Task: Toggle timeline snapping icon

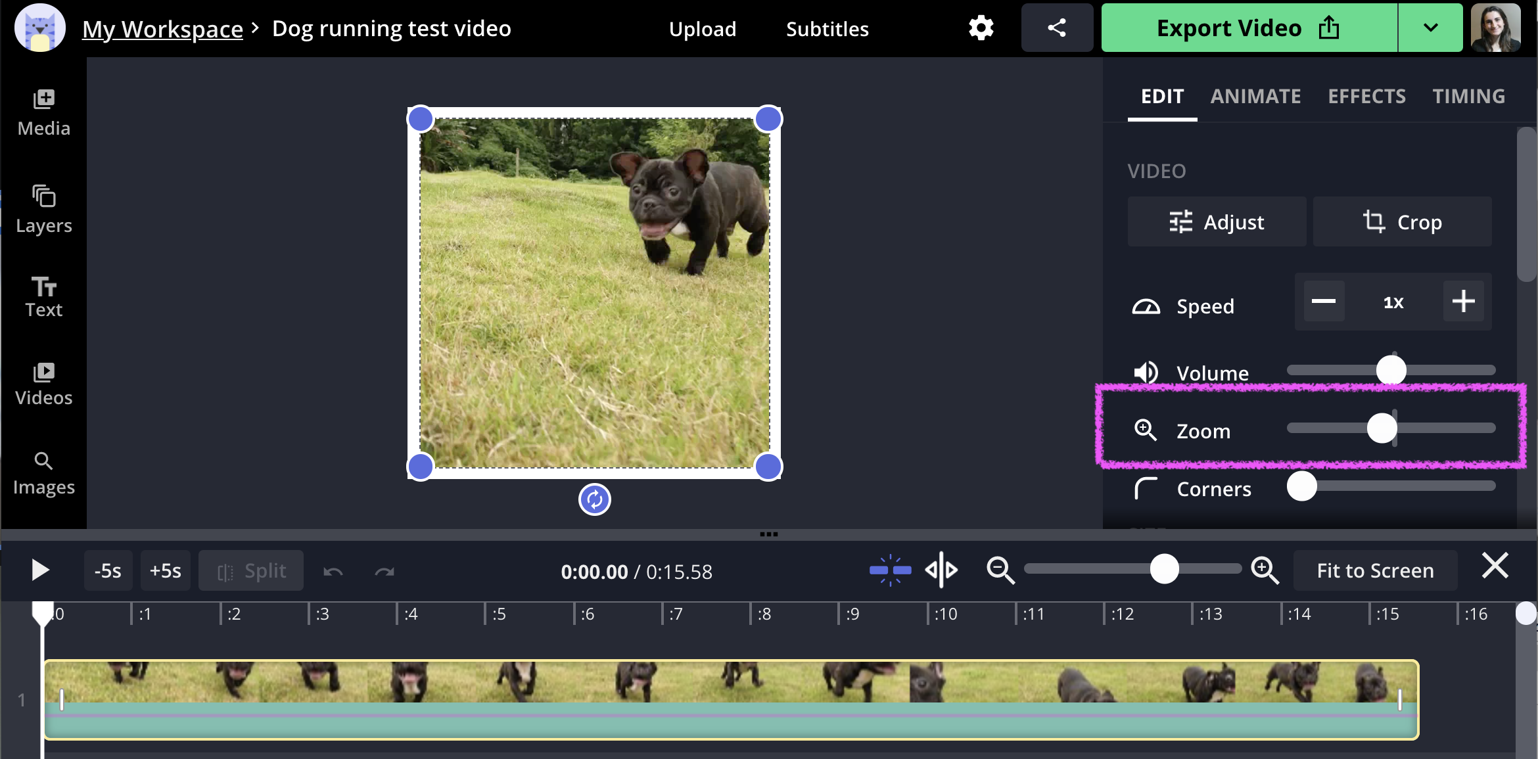Action: tap(890, 570)
